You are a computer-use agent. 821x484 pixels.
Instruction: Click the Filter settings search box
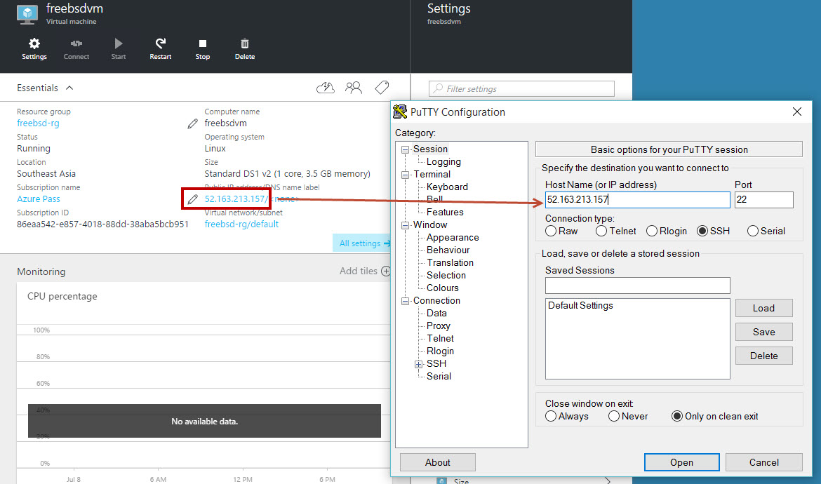[521, 88]
